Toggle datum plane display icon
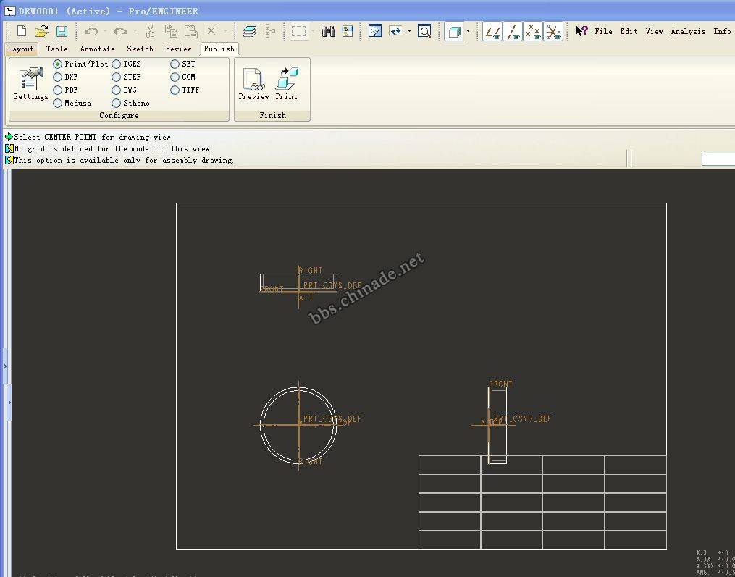This screenshot has width=735, height=577. tap(493, 31)
